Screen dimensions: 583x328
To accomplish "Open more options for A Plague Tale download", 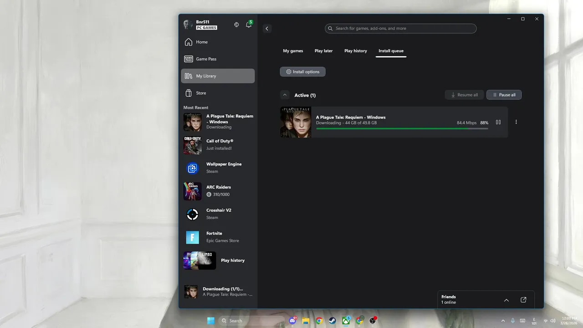I will [516, 122].
